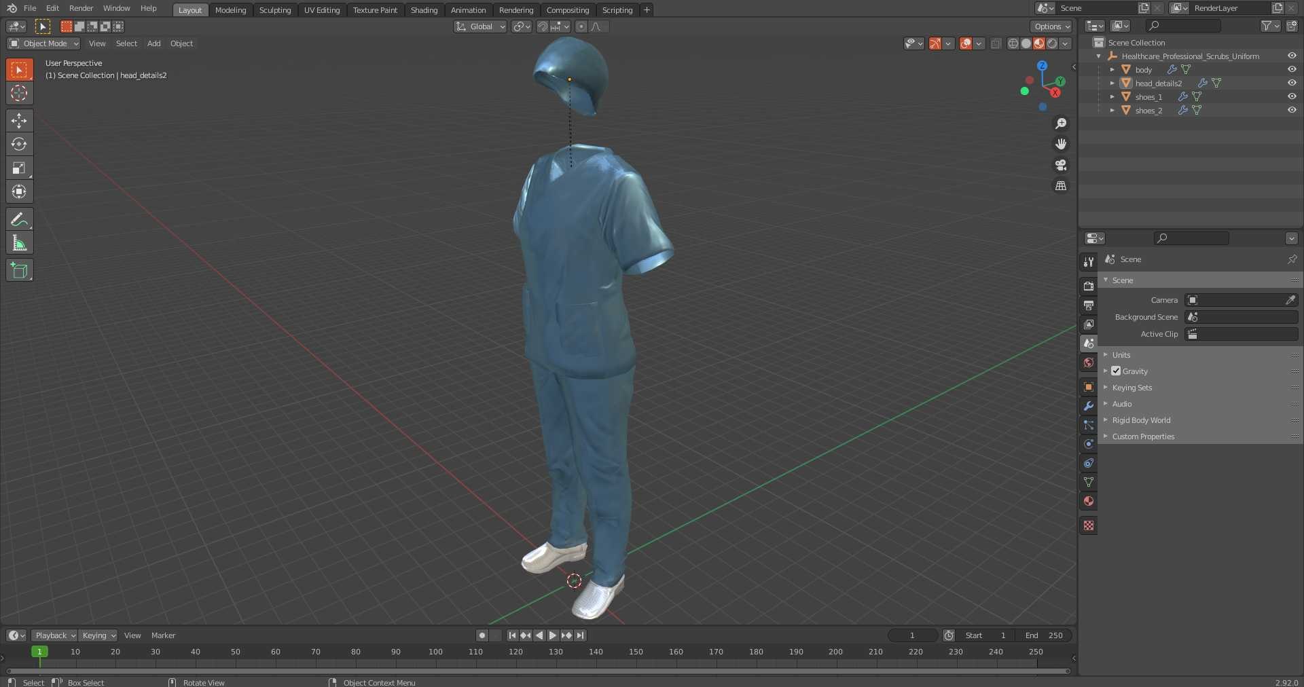Activate the Annotate tool
The height and width of the screenshot is (687, 1304).
point(19,219)
